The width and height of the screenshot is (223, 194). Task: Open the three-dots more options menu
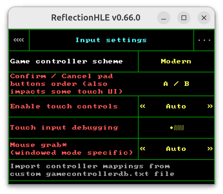click(204, 40)
